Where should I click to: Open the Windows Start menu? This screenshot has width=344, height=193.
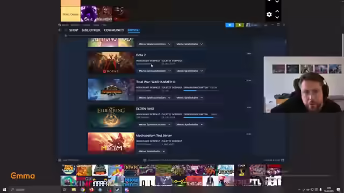(4, 190)
